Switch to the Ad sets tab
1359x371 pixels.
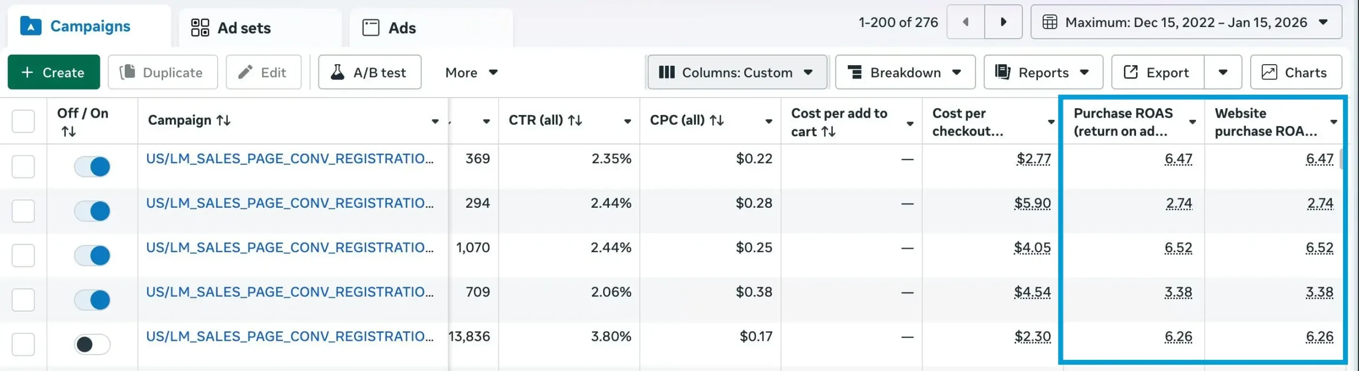coord(231,28)
